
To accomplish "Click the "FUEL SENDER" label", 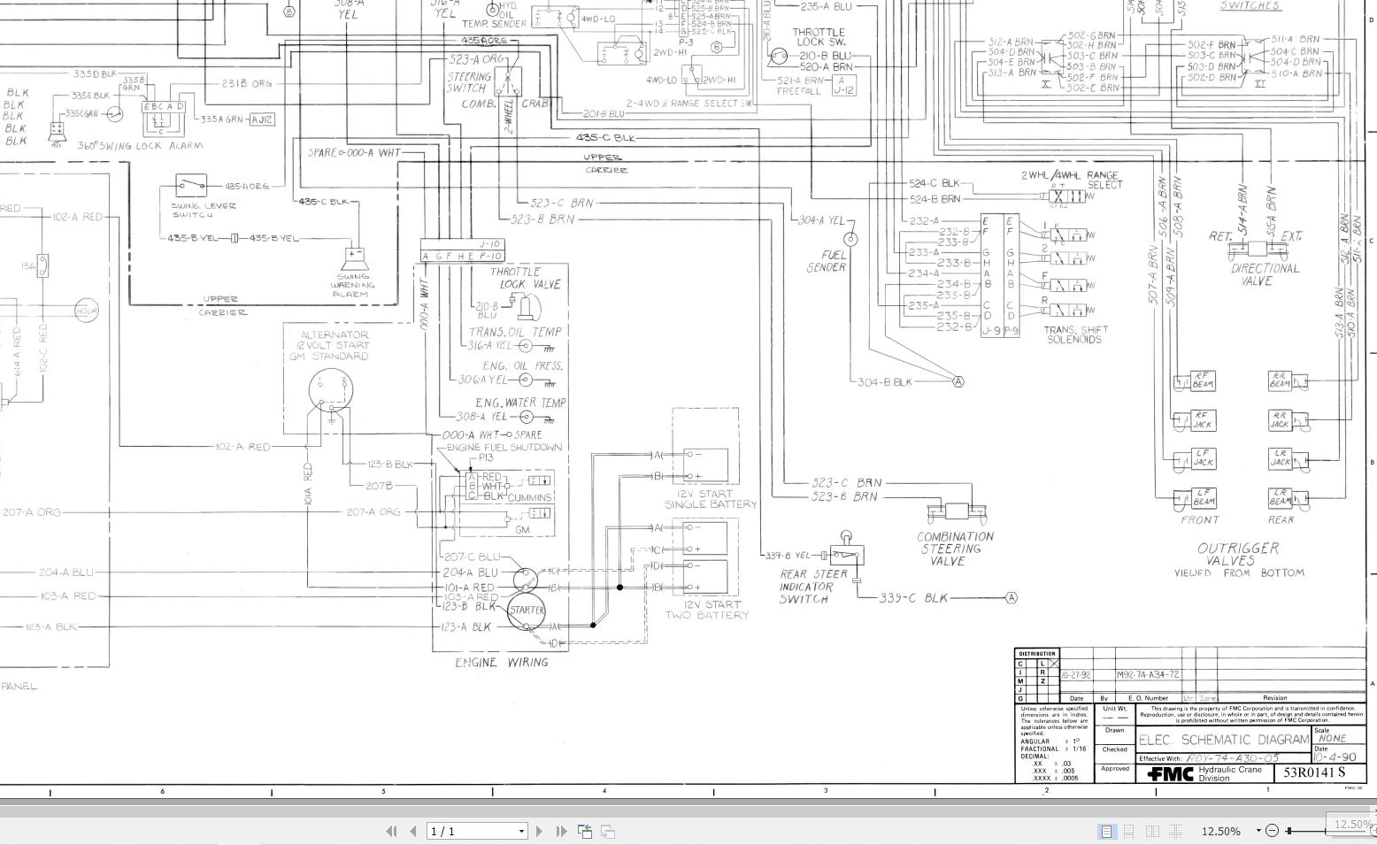I will point(827,261).
